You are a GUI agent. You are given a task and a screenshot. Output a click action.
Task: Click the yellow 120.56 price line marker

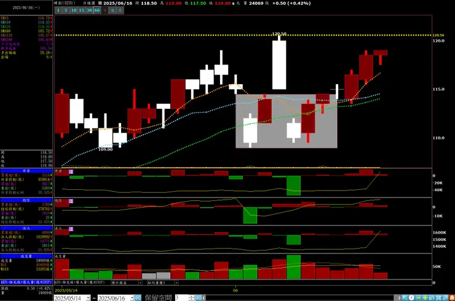point(438,35)
